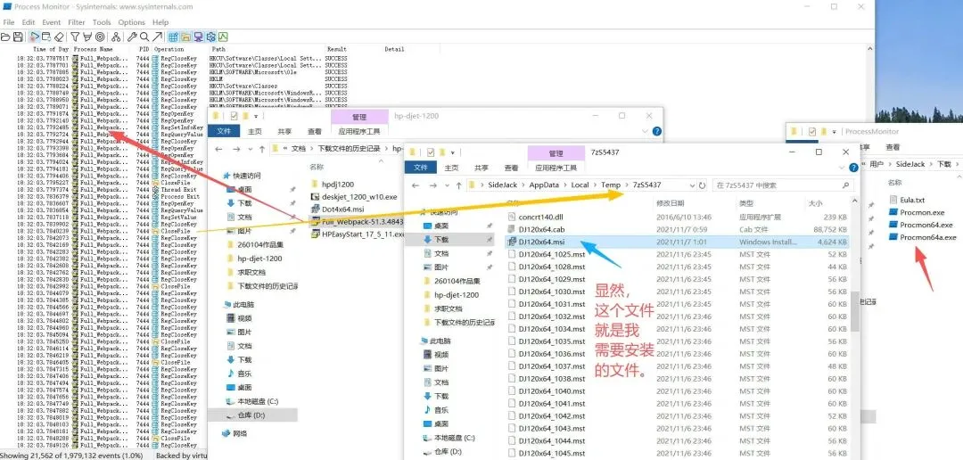Viewport: 963px width, 460px height.
Task: Open the 查看 tab in 7zS5437 window
Action: coord(511,167)
